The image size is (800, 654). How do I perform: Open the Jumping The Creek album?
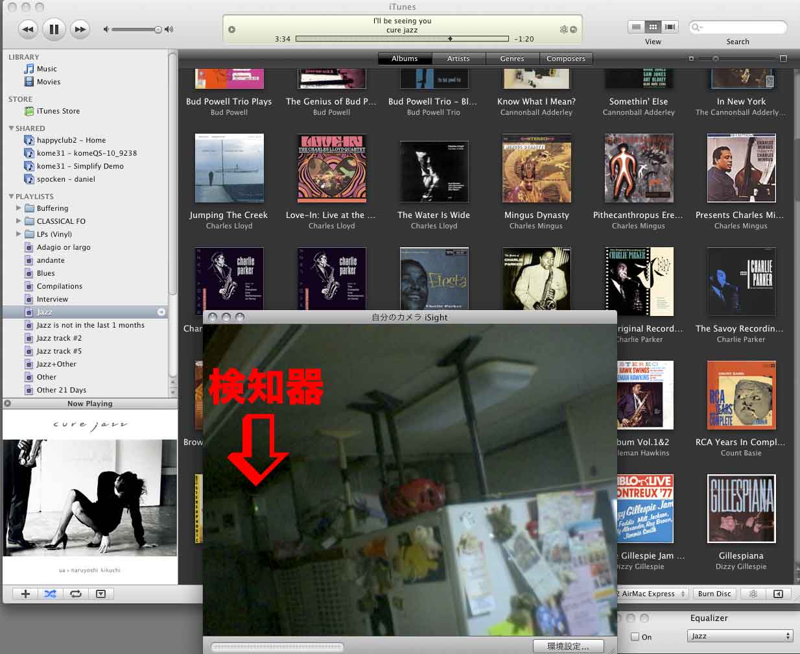coord(229,168)
